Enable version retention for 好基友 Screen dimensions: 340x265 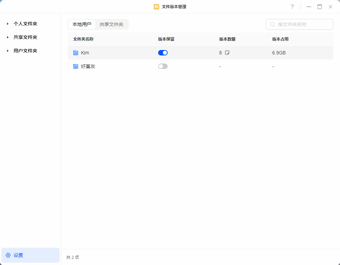(163, 66)
